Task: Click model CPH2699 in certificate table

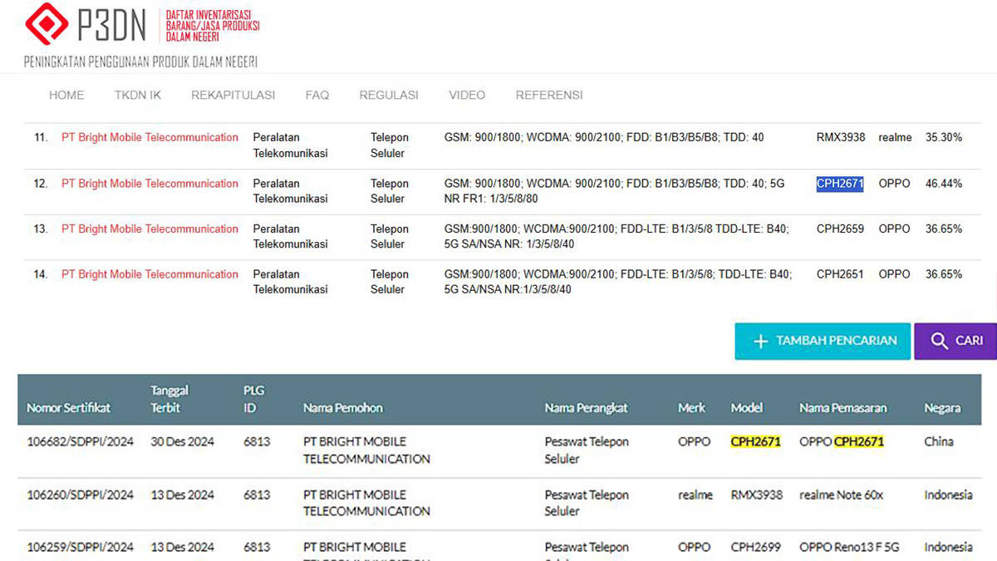Action: [756, 547]
